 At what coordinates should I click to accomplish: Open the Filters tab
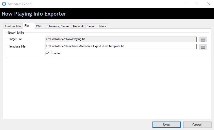[x=102, y=26]
